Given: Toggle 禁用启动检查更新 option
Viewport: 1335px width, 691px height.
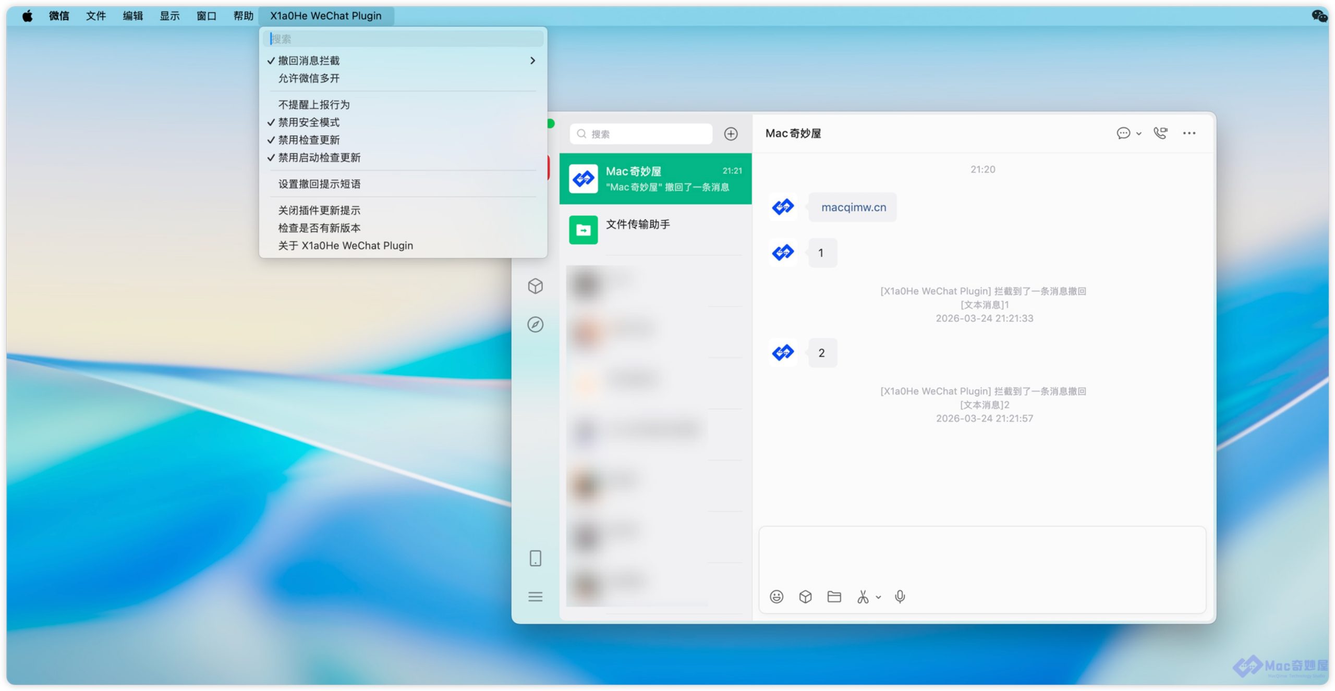Looking at the screenshot, I should coord(319,158).
